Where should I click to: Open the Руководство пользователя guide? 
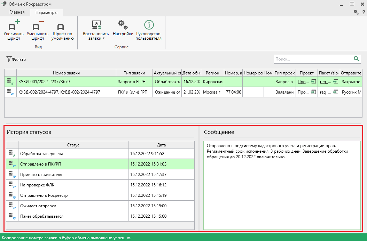(x=149, y=25)
